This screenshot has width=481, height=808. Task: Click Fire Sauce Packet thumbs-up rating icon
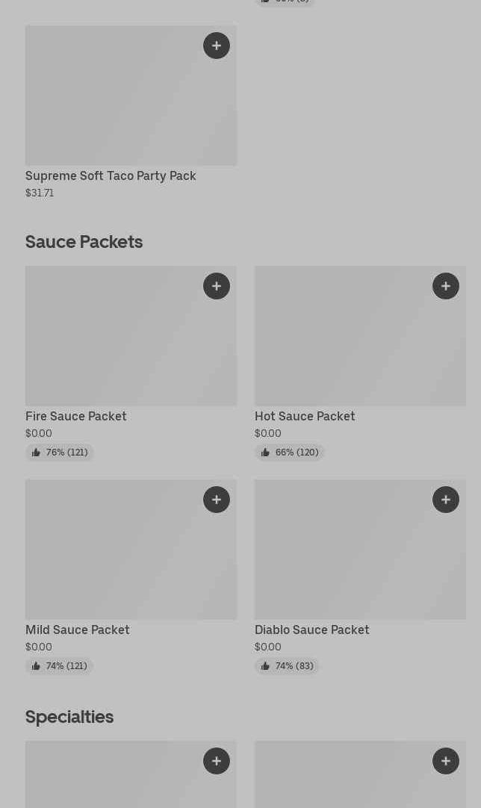tap(36, 453)
